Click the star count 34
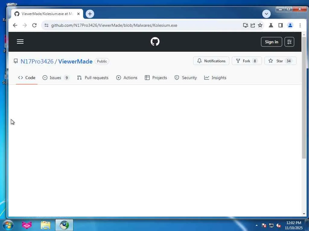309x231 pixels. tap(288, 61)
